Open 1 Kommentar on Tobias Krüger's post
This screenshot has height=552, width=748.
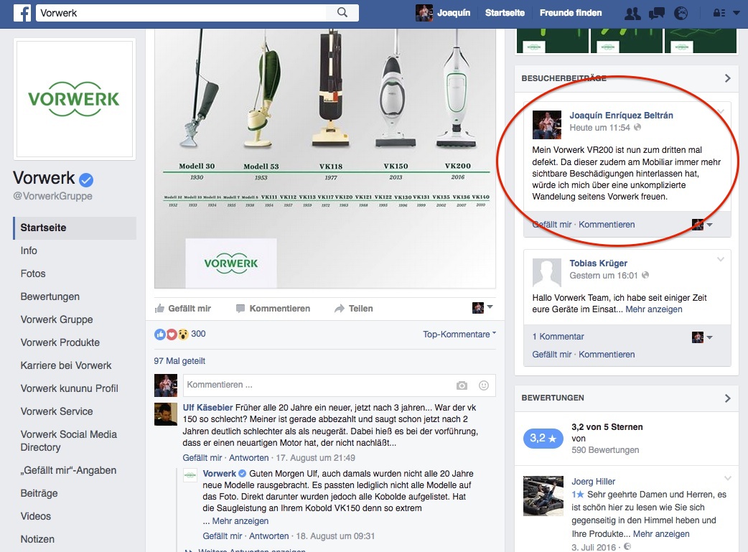click(558, 337)
